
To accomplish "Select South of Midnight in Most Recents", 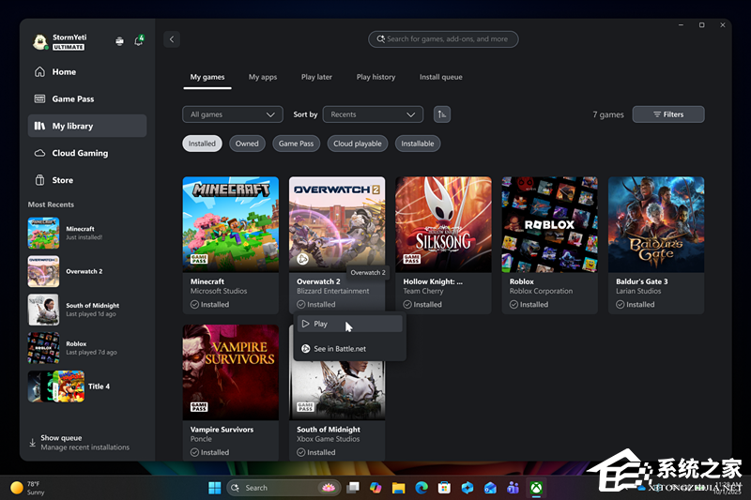I will coord(86,310).
